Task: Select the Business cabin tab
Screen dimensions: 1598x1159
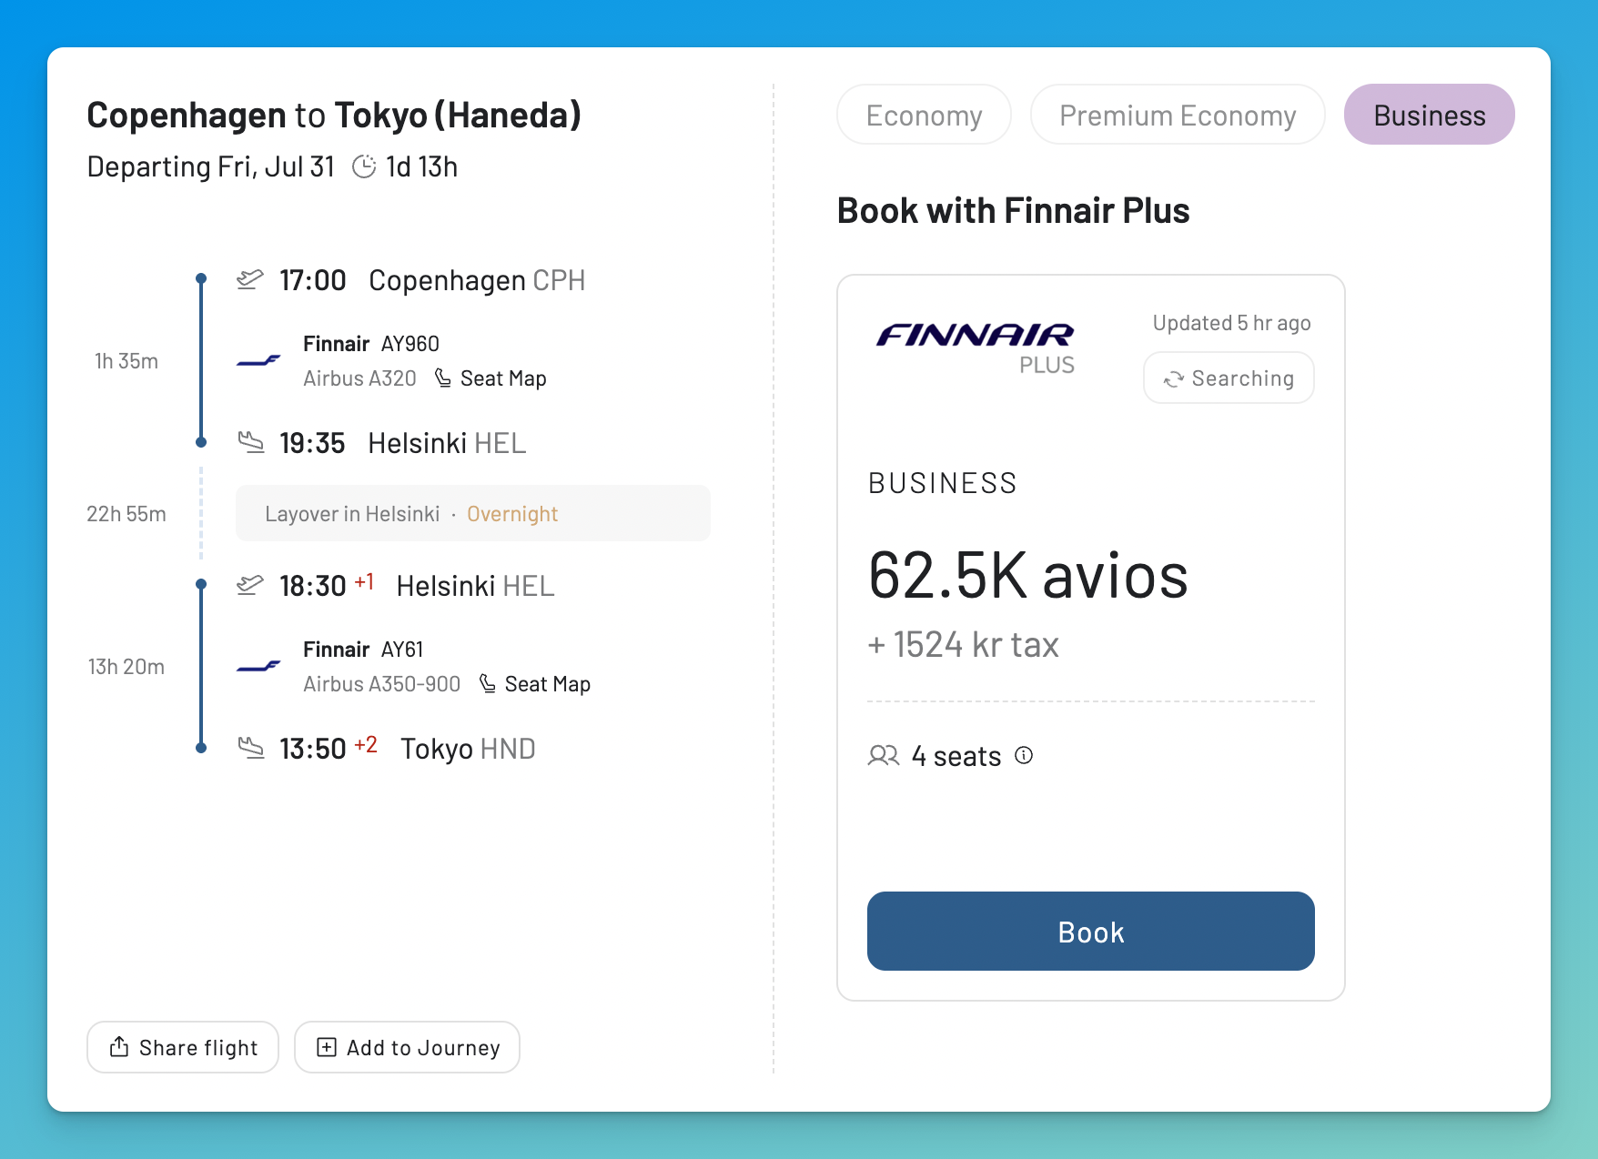Action: click(1429, 115)
